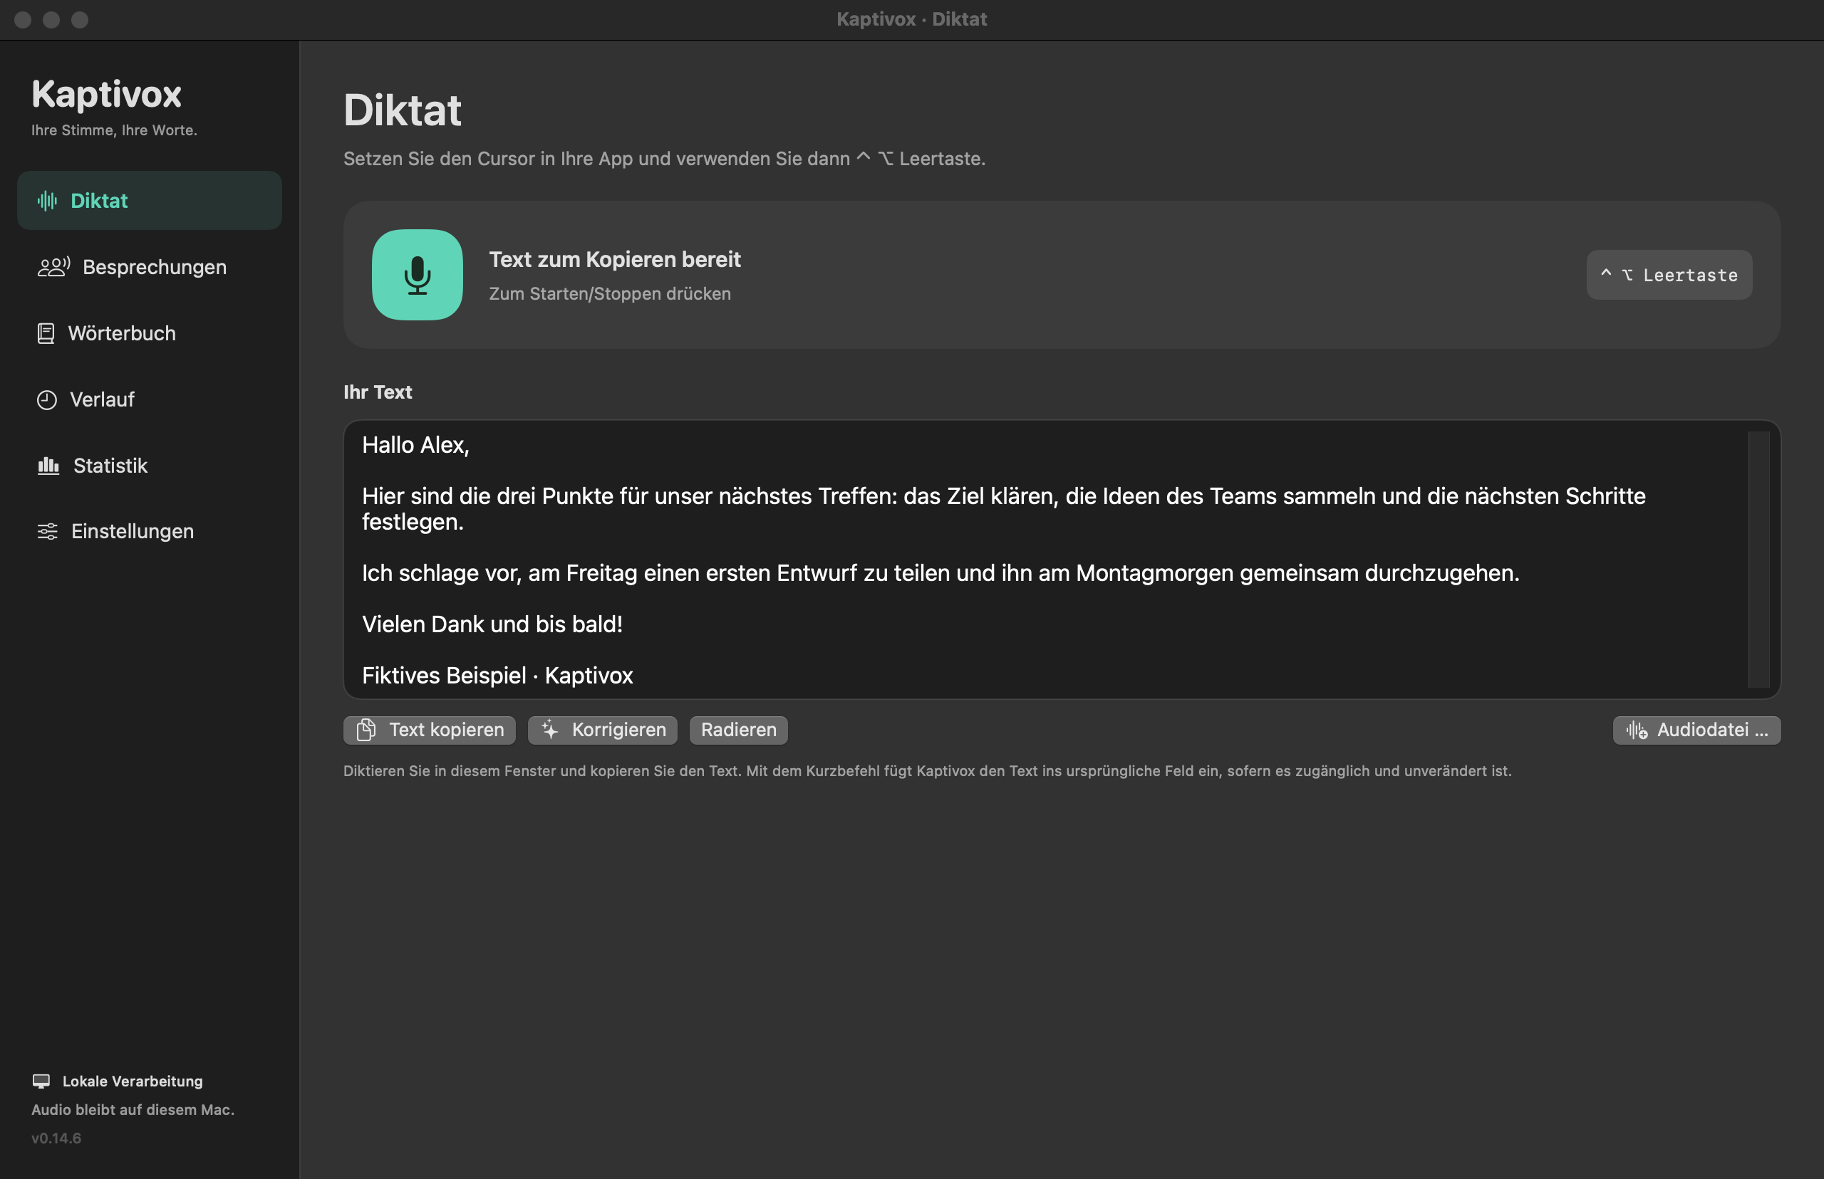Run Korrigieren on the text
This screenshot has width=1824, height=1179.
click(602, 730)
